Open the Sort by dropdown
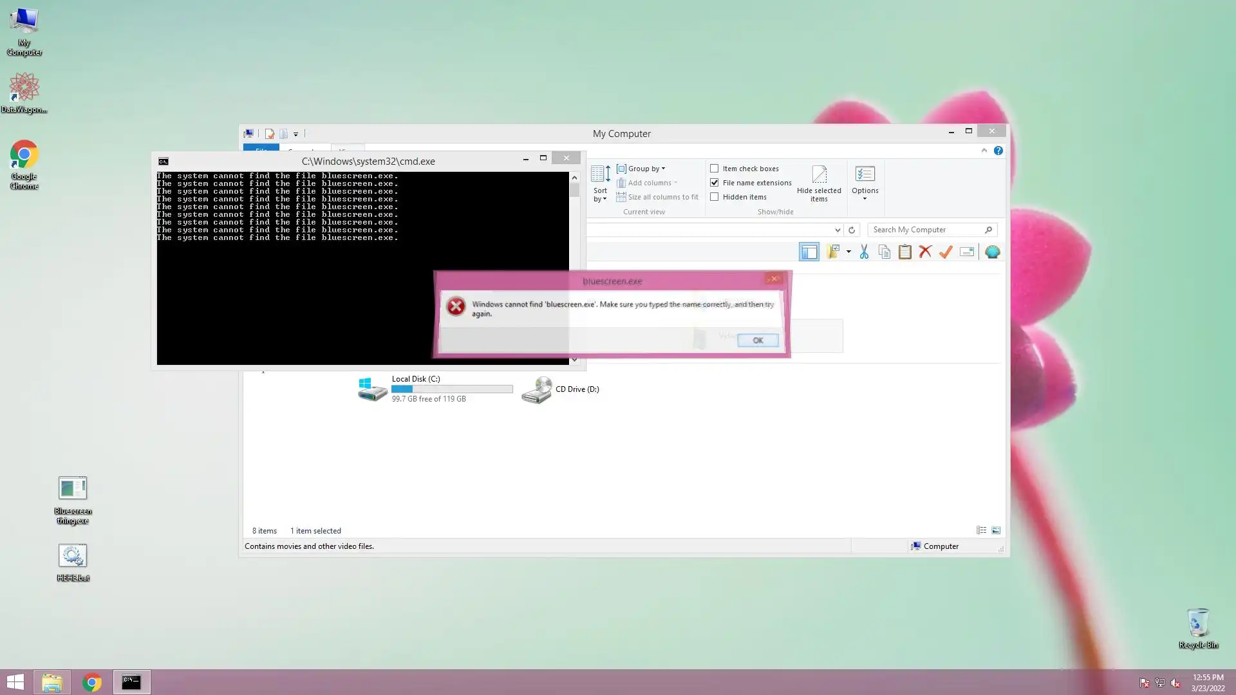The image size is (1236, 695). [x=600, y=185]
